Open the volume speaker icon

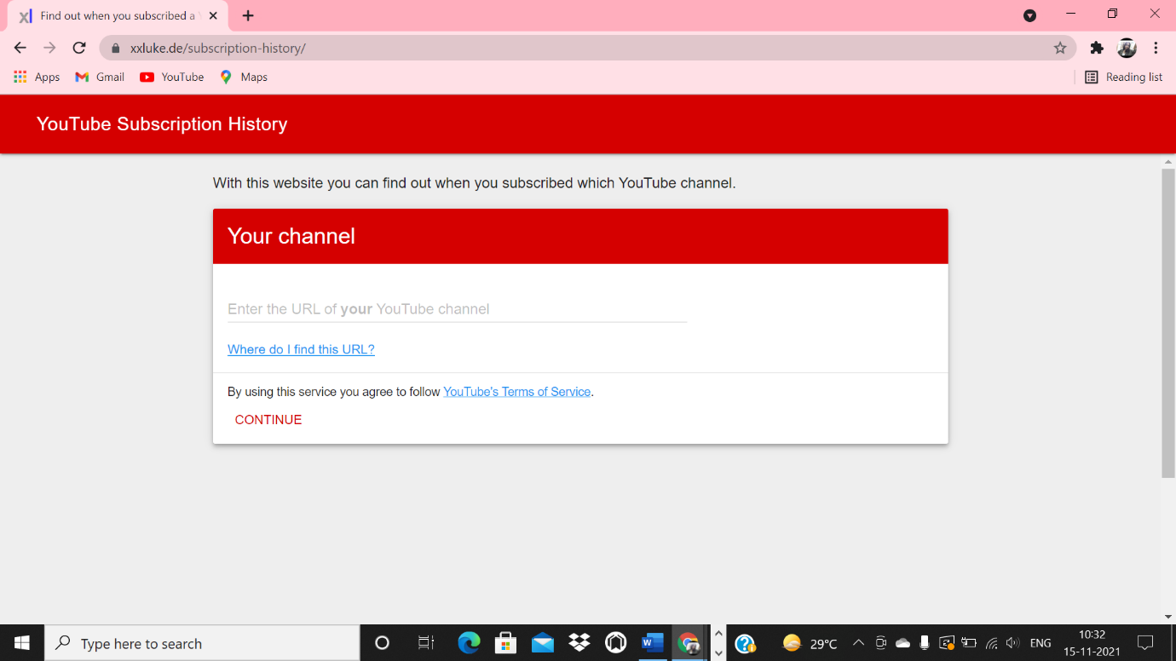(x=1012, y=643)
